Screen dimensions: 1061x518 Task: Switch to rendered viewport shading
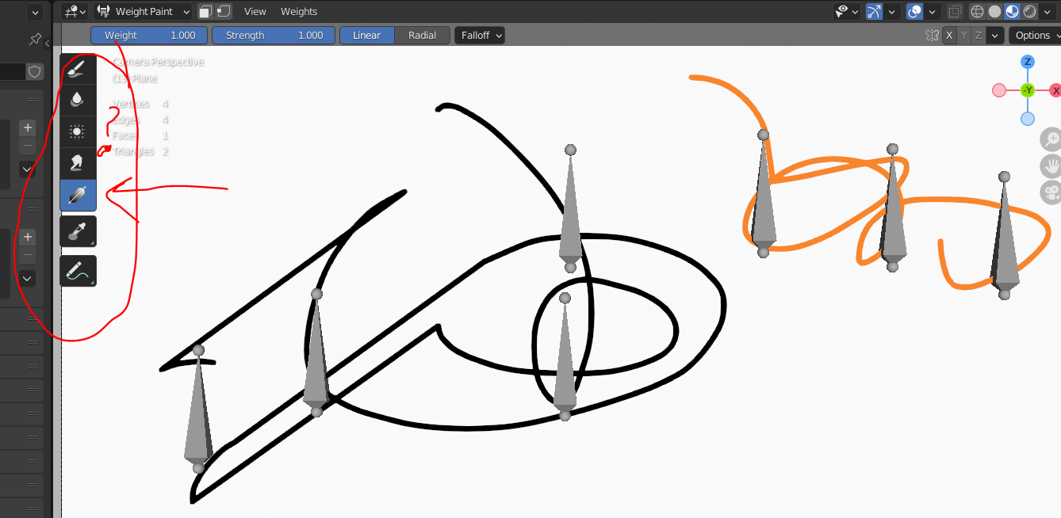tap(1029, 12)
